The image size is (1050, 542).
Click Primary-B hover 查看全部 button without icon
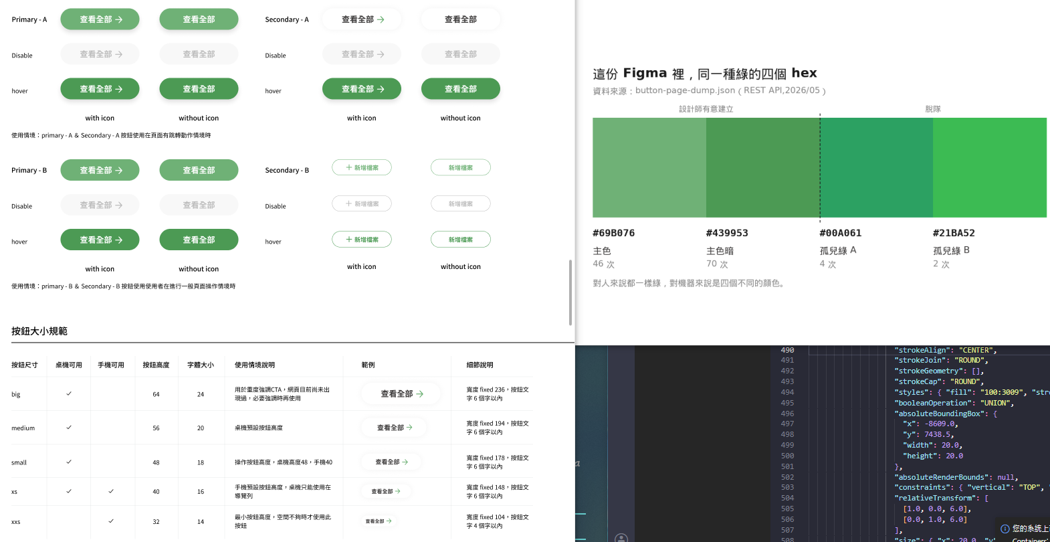(x=199, y=240)
